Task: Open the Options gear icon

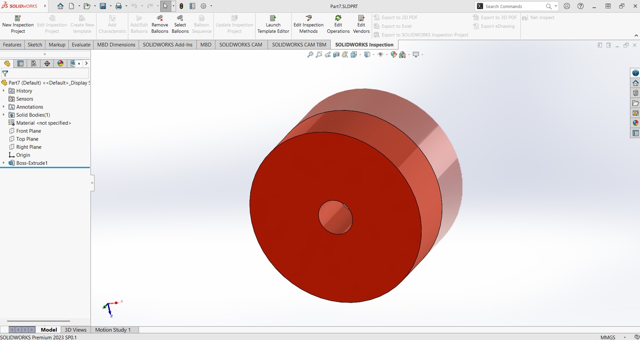Action: coord(204,6)
